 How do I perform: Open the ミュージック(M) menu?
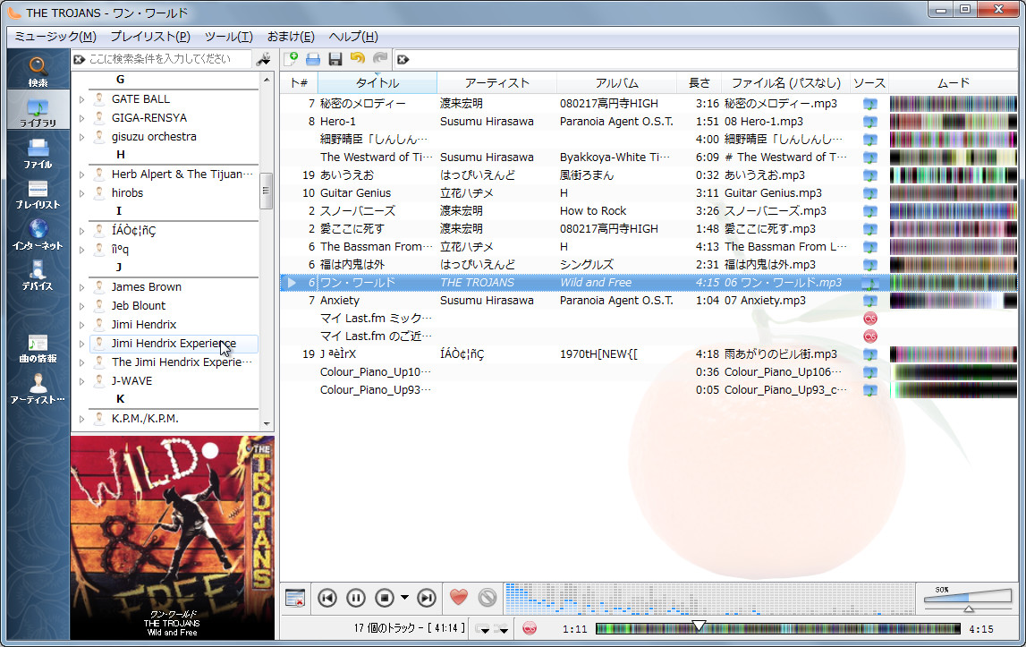[55, 37]
